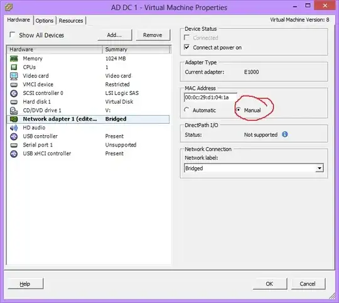
Task: Select the HD audio row label
Action: click(x=34, y=128)
